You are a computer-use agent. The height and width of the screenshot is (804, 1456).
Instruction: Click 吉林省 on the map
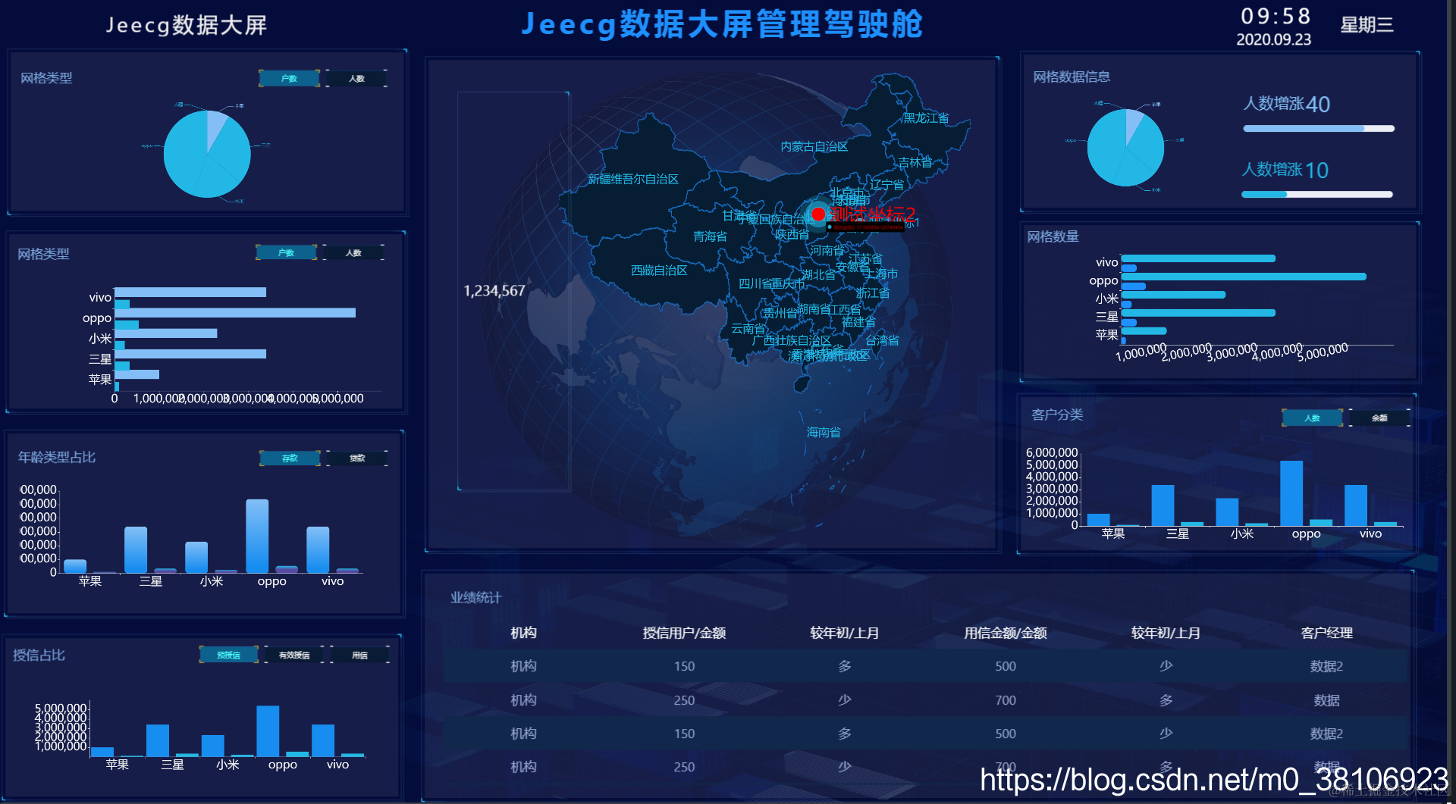[x=915, y=161]
